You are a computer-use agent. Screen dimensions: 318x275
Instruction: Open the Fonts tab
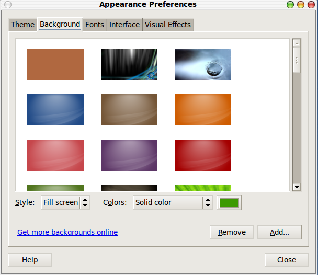pyautogui.click(x=95, y=25)
